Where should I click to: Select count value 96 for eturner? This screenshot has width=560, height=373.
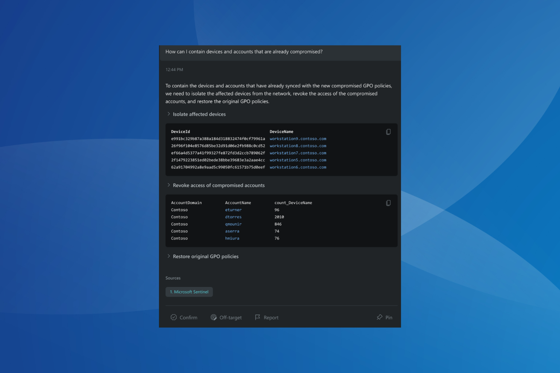click(277, 210)
